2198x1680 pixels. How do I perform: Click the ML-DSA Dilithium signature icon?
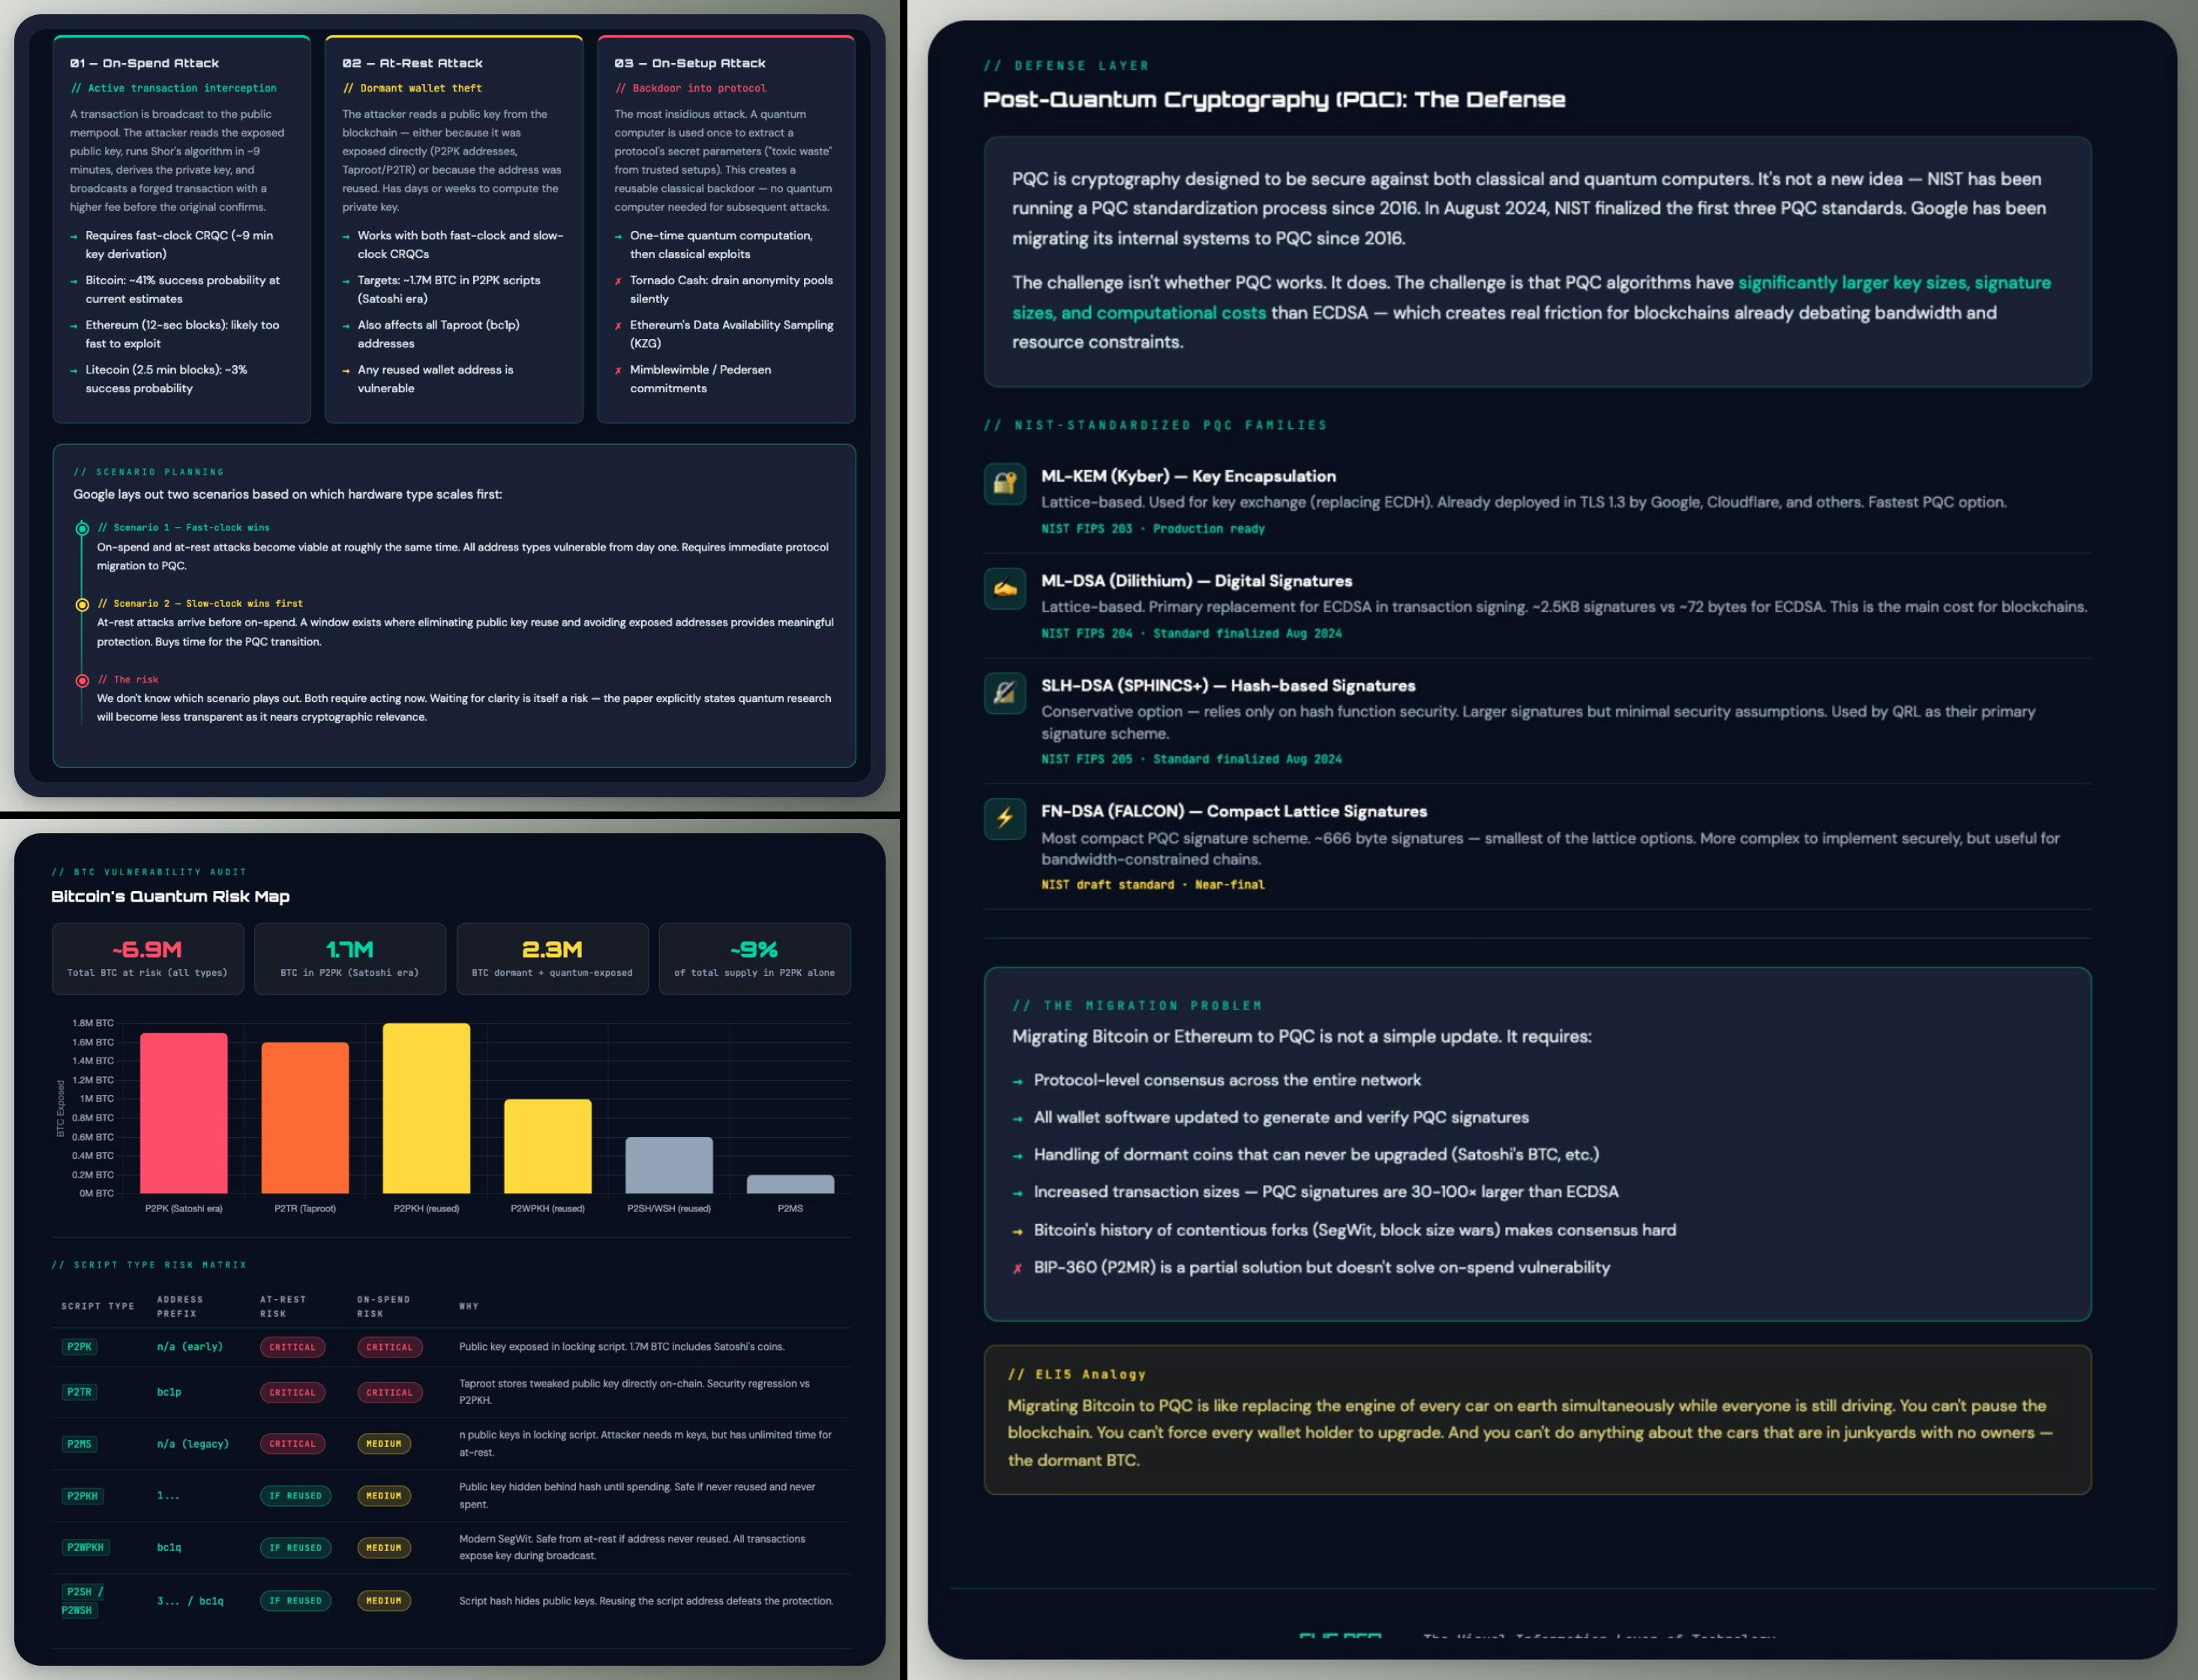1004,589
